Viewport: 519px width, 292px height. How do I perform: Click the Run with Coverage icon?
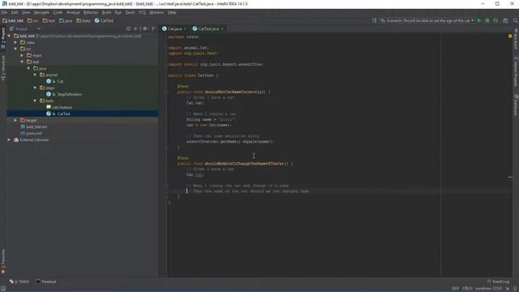tap(495, 20)
